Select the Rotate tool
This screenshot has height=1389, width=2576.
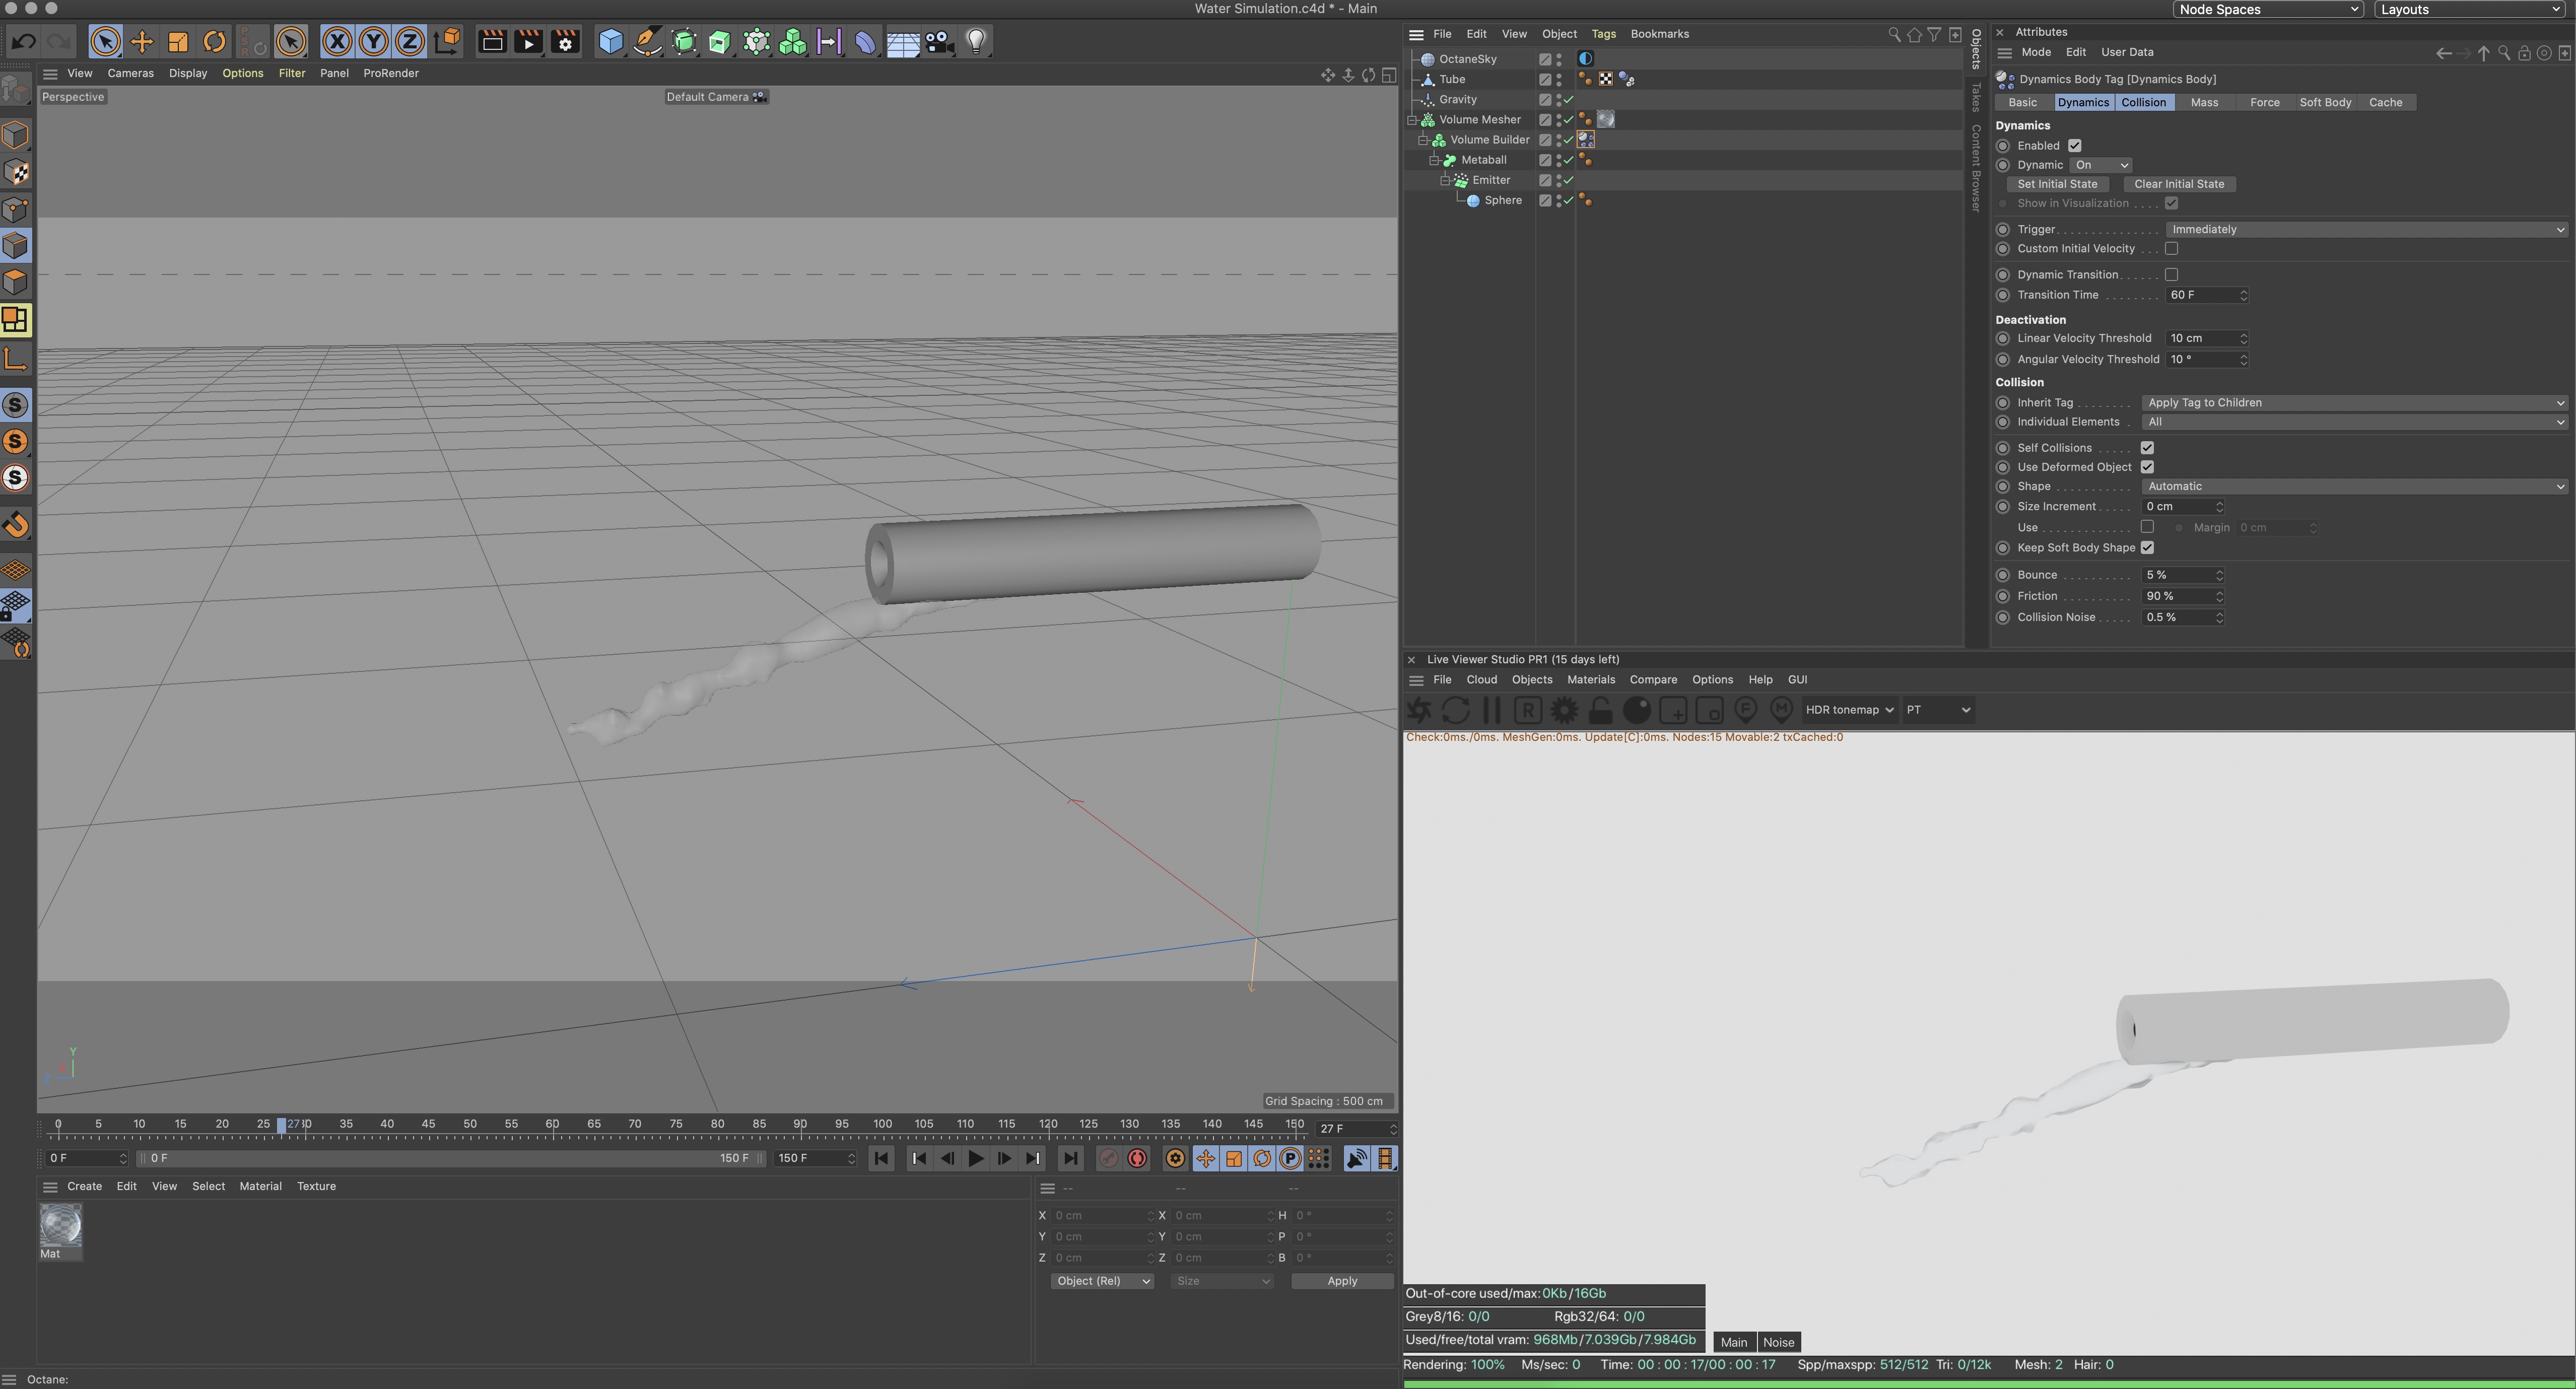[214, 41]
